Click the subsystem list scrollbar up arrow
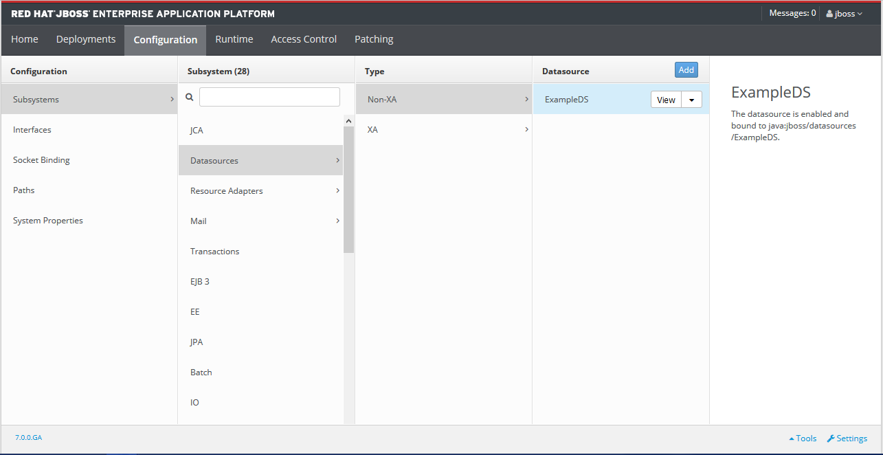883x455 pixels. [348, 121]
